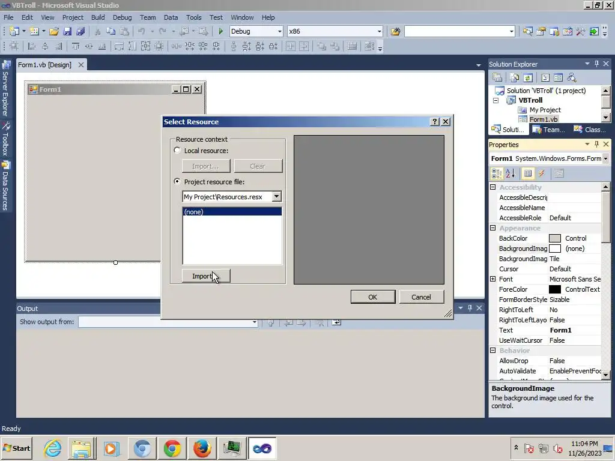The height and width of the screenshot is (461, 615).
Task: Collapse the Appearance property category
Action: tap(493, 227)
